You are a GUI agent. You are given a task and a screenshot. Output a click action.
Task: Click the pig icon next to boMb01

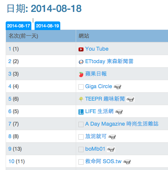[111, 149]
